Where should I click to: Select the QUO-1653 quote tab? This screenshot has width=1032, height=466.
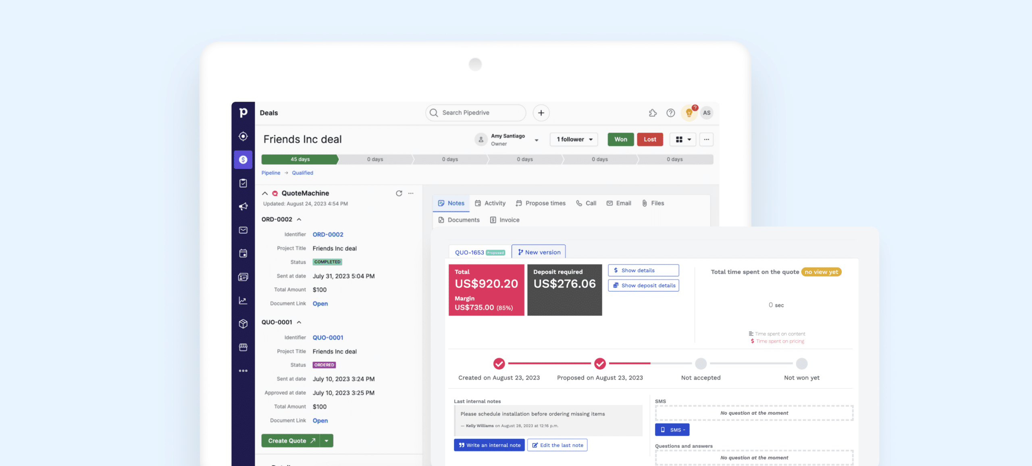480,252
